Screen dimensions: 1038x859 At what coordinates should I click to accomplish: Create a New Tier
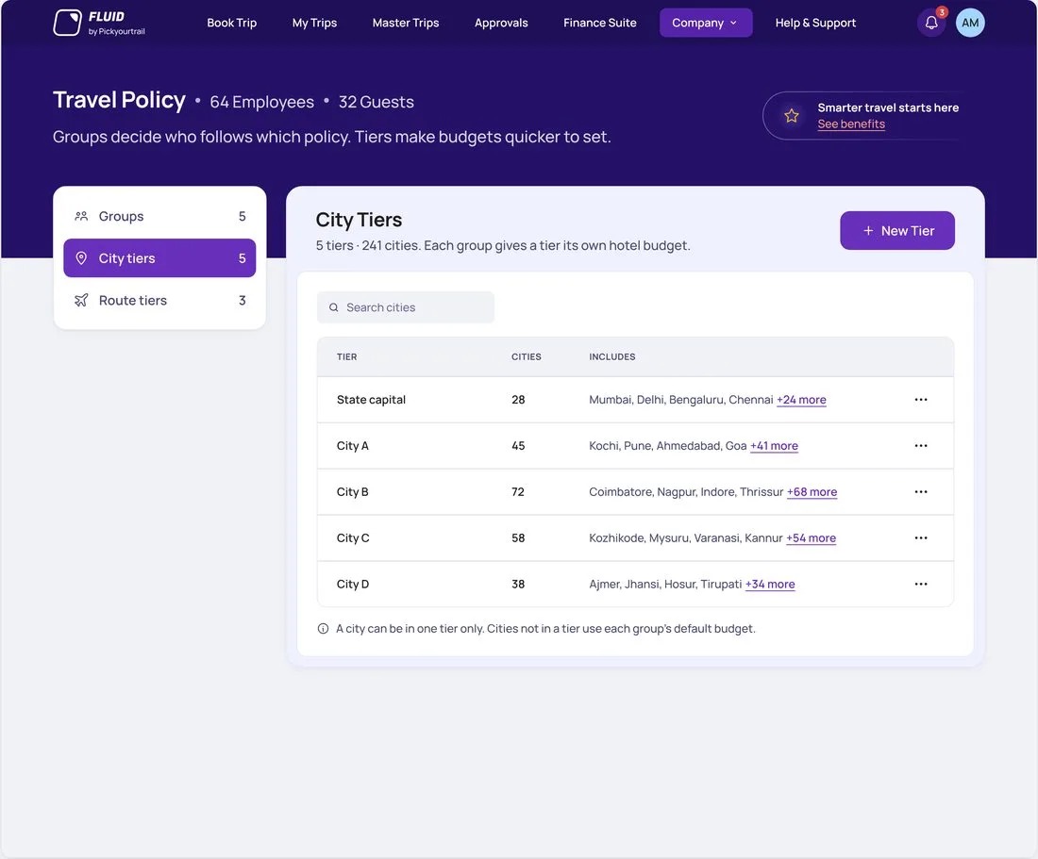pyautogui.click(x=897, y=231)
